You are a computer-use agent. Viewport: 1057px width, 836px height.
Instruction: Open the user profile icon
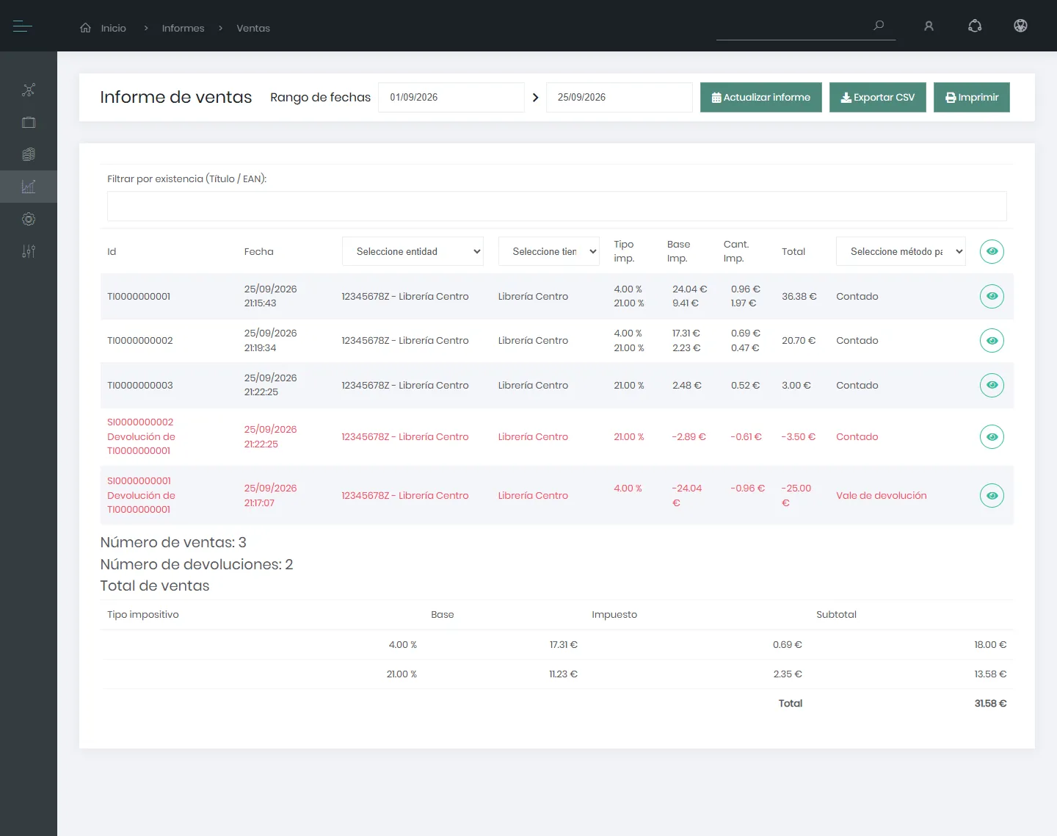pyautogui.click(x=929, y=26)
